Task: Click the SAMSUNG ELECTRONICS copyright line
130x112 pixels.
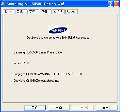Action: 48,74
